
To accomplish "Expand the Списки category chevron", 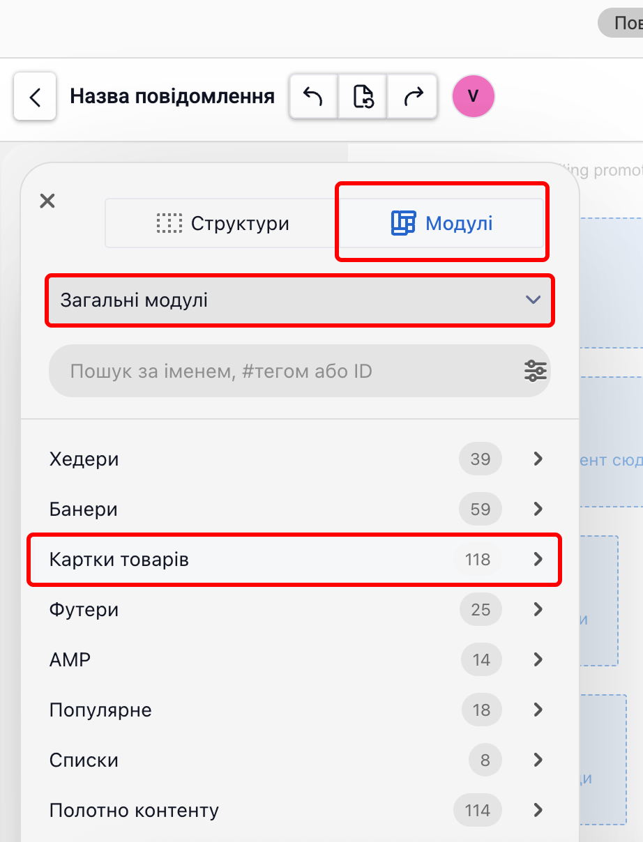I will (x=537, y=760).
